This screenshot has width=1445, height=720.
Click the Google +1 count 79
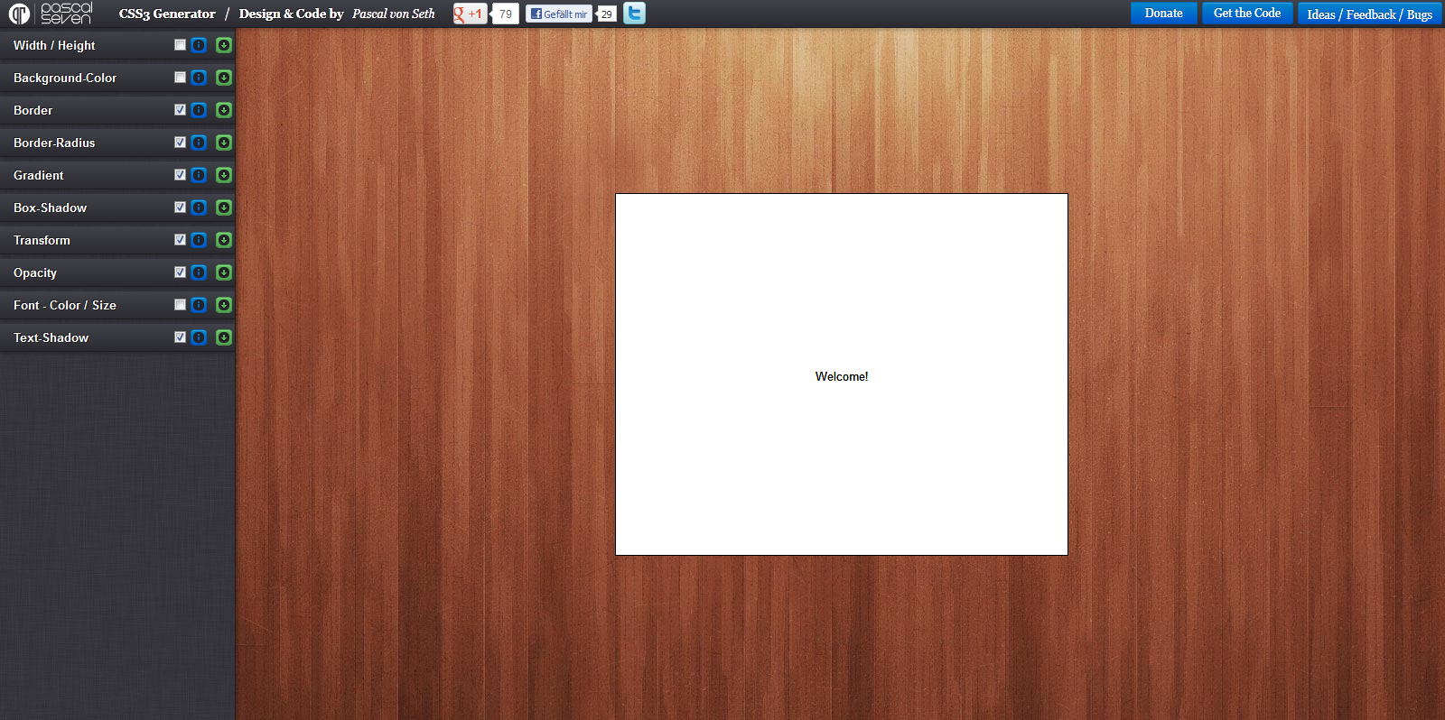(506, 14)
